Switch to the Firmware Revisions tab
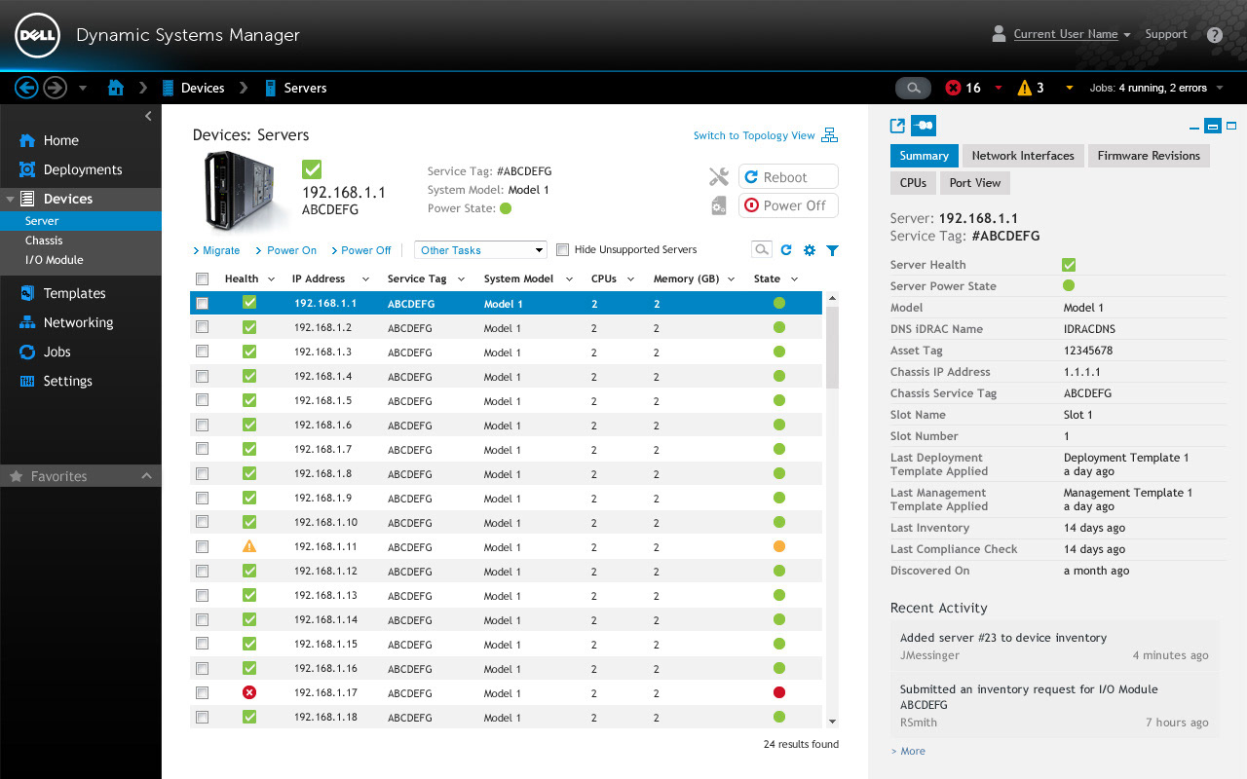The height and width of the screenshot is (779, 1247). point(1149,156)
